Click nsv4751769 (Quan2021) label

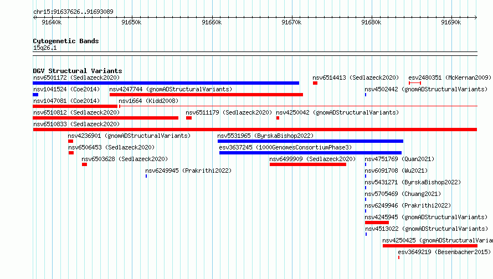(399, 159)
